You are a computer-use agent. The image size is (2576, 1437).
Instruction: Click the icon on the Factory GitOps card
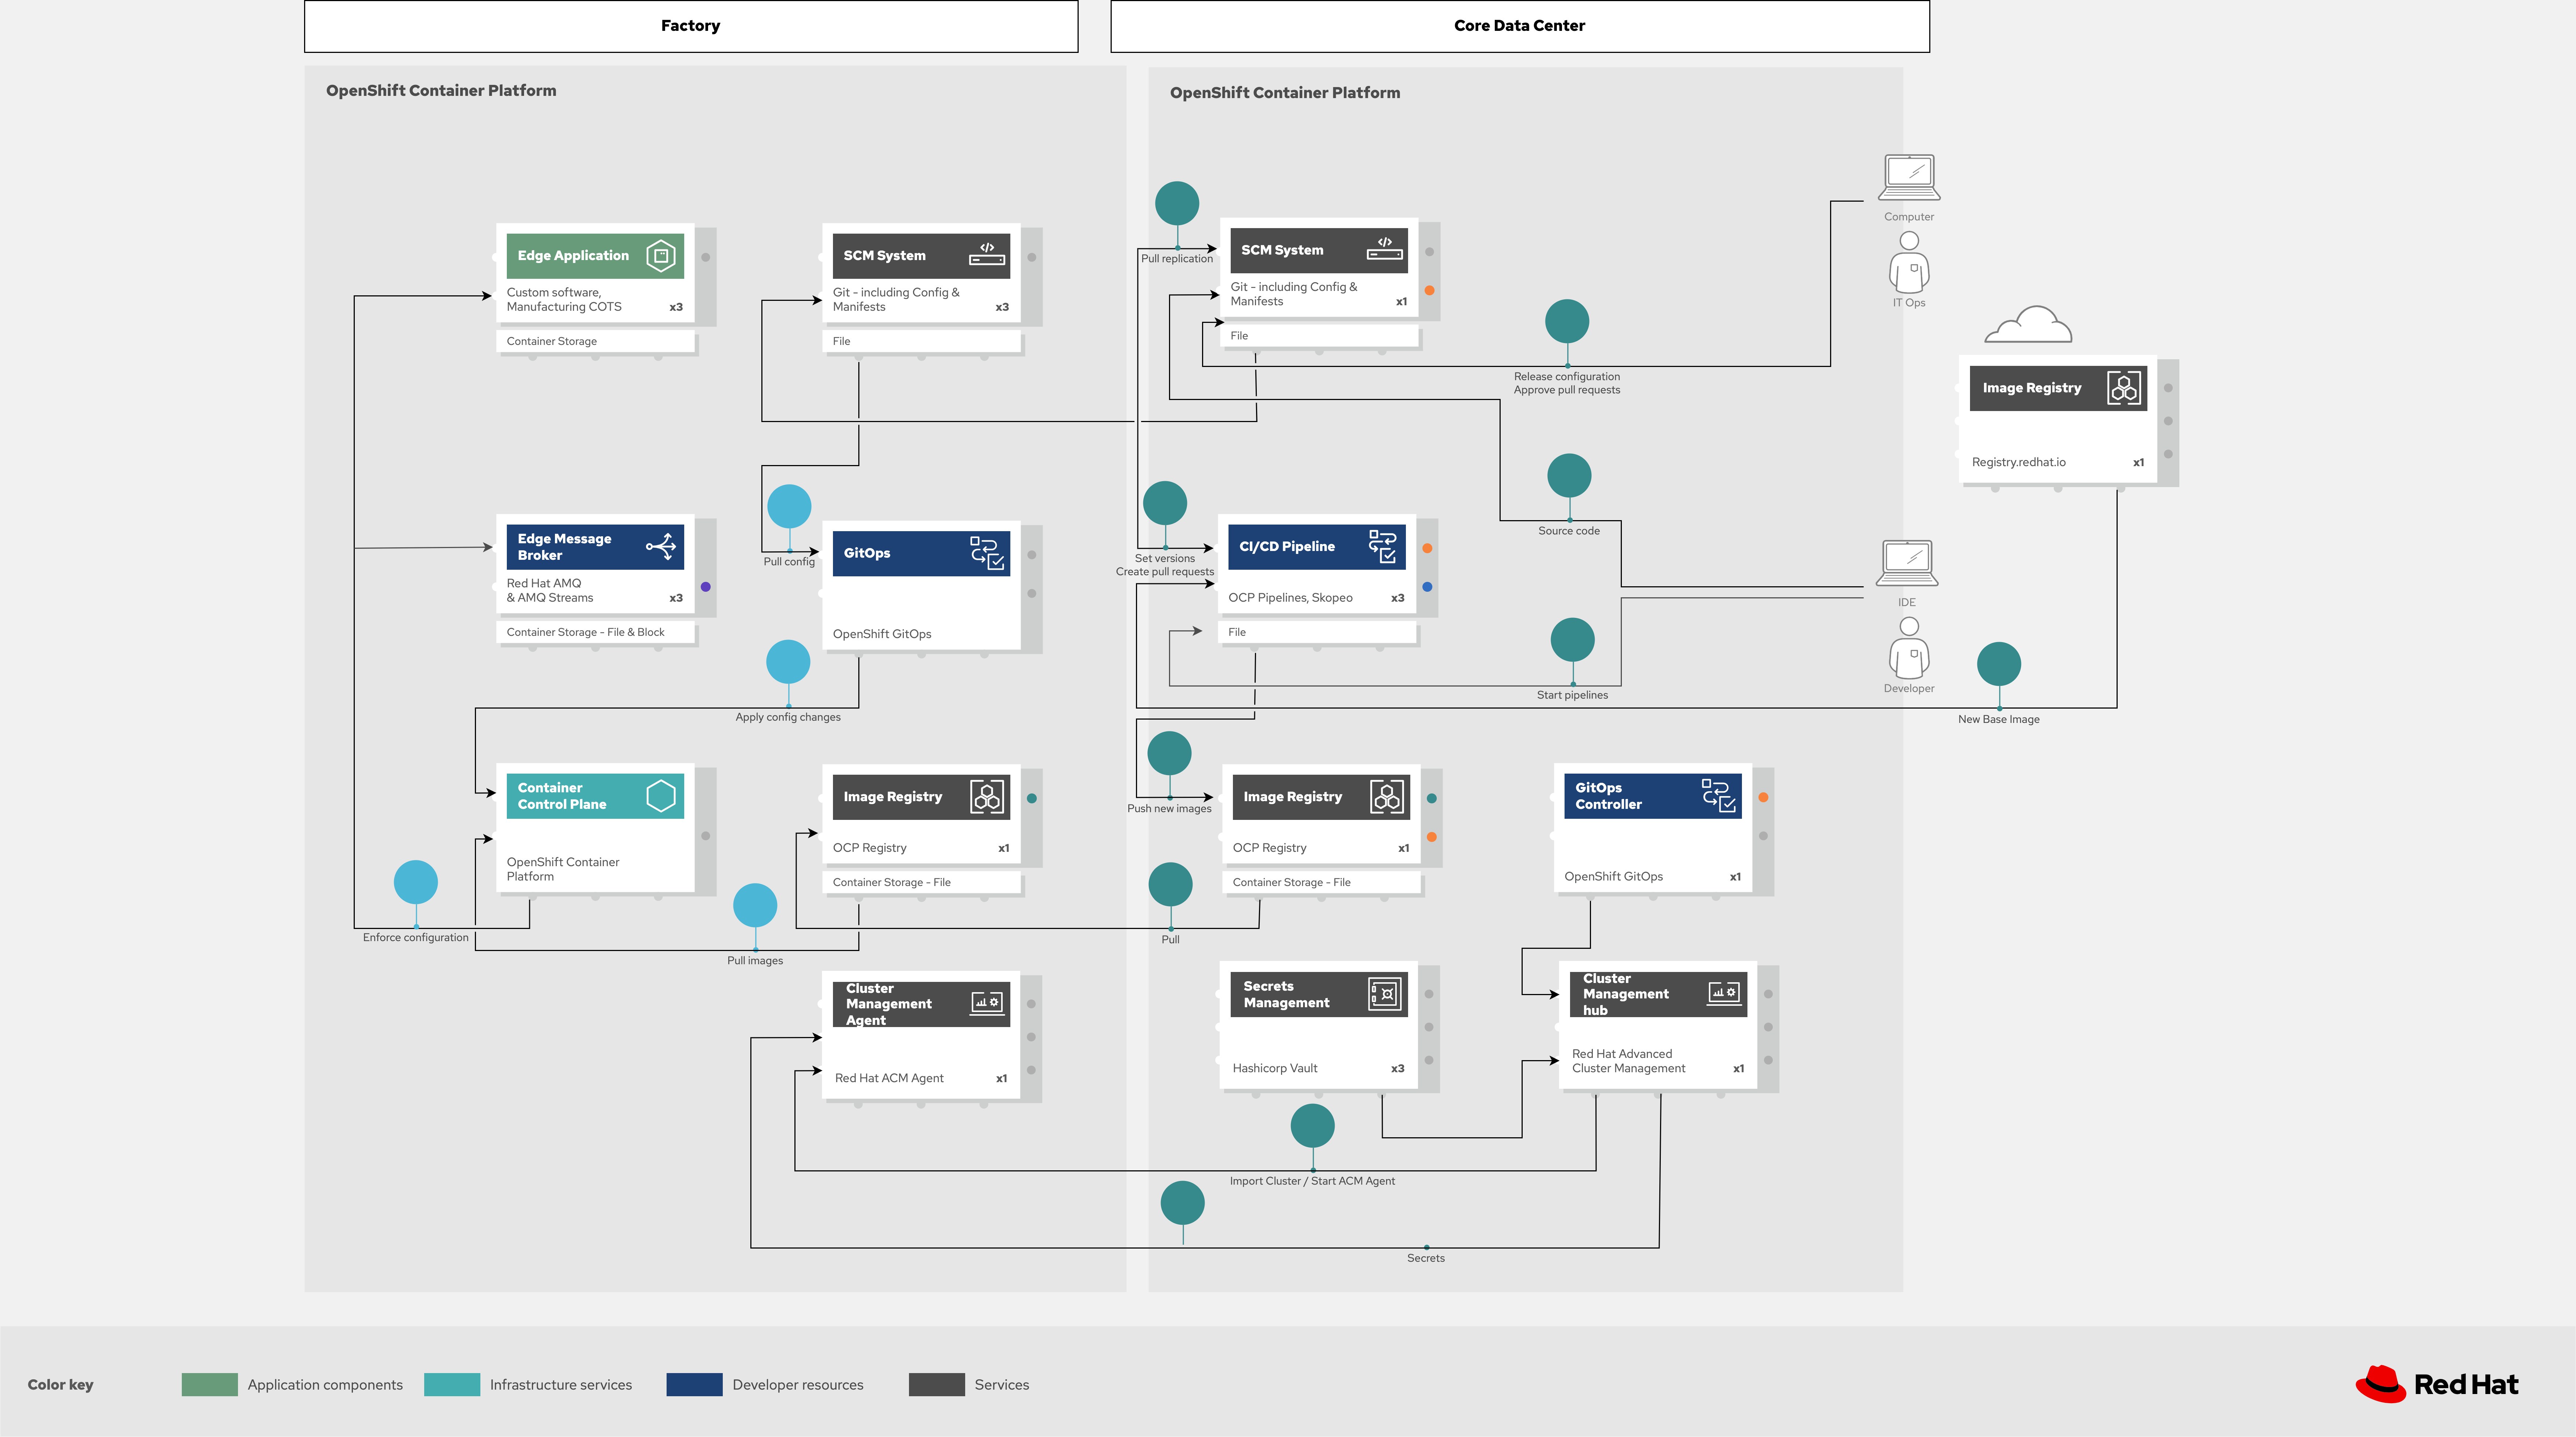987,553
